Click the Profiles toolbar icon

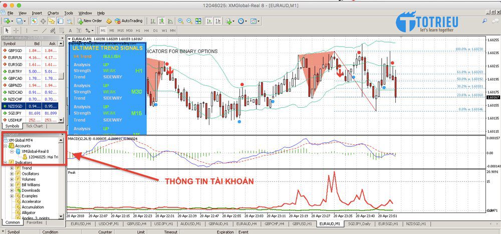coord(20,21)
